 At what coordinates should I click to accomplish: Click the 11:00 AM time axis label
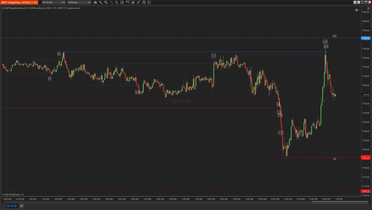coord(288,199)
